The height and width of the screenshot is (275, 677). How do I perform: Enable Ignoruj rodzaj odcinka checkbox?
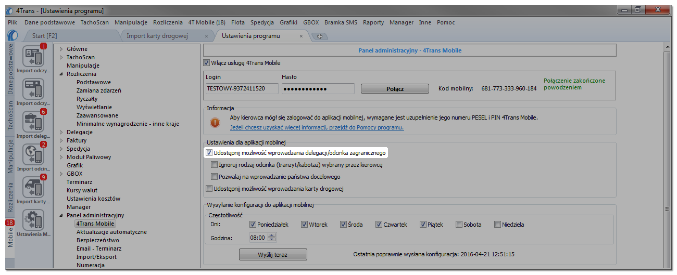(215, 165)
